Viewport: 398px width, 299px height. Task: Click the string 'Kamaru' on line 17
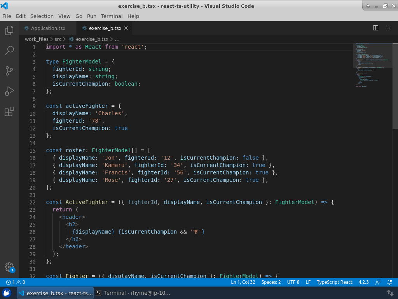[x=115, y=165]
